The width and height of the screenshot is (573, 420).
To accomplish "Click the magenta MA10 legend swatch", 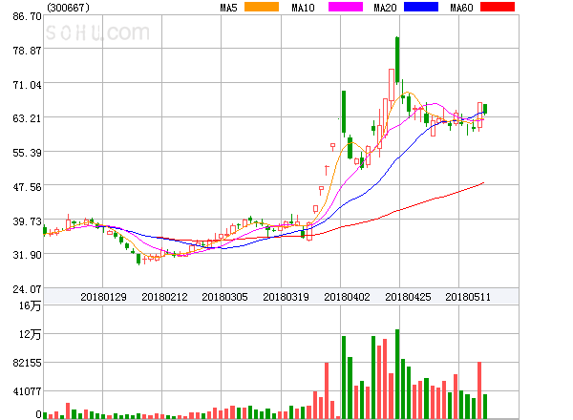I will (x=346, y=7).
